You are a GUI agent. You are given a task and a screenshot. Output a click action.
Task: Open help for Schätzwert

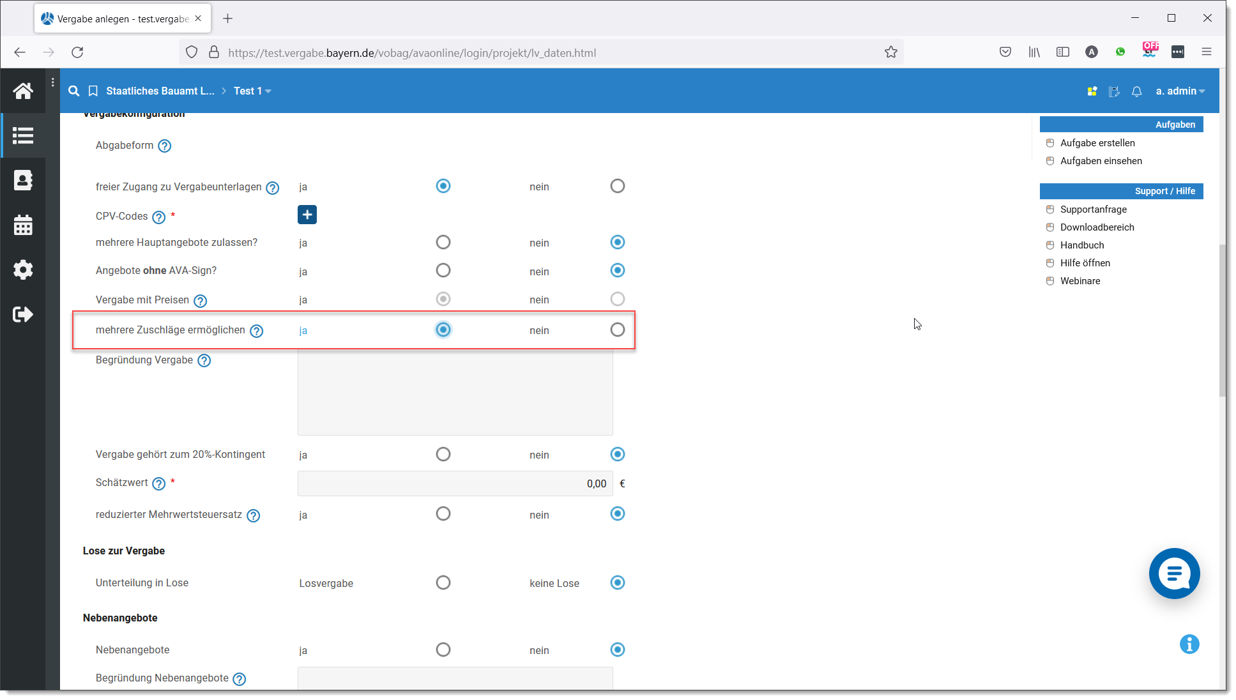[x=159, y=483]
